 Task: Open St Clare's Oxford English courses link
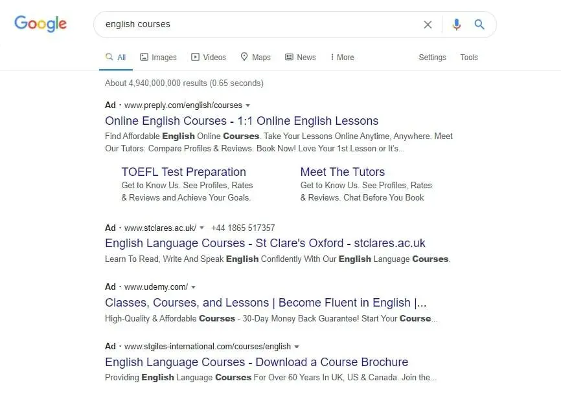265,244
